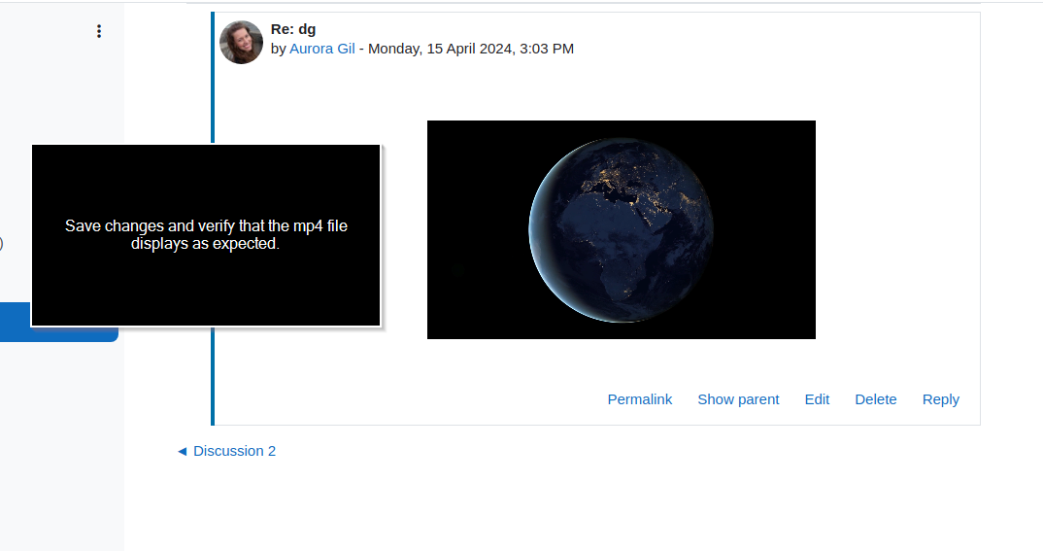Click the post date Monday, 15 April 2024
The image size is (1043, 551).
pos(471,49)
